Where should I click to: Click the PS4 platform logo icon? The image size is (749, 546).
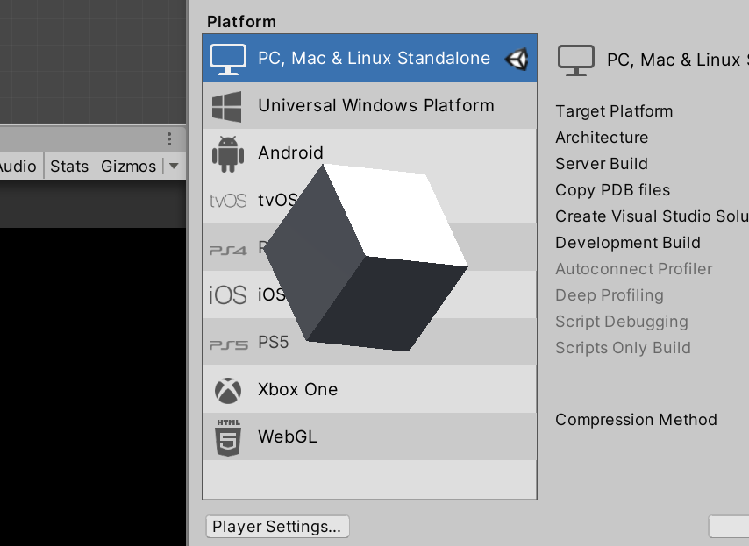click(x=228, y=250)
